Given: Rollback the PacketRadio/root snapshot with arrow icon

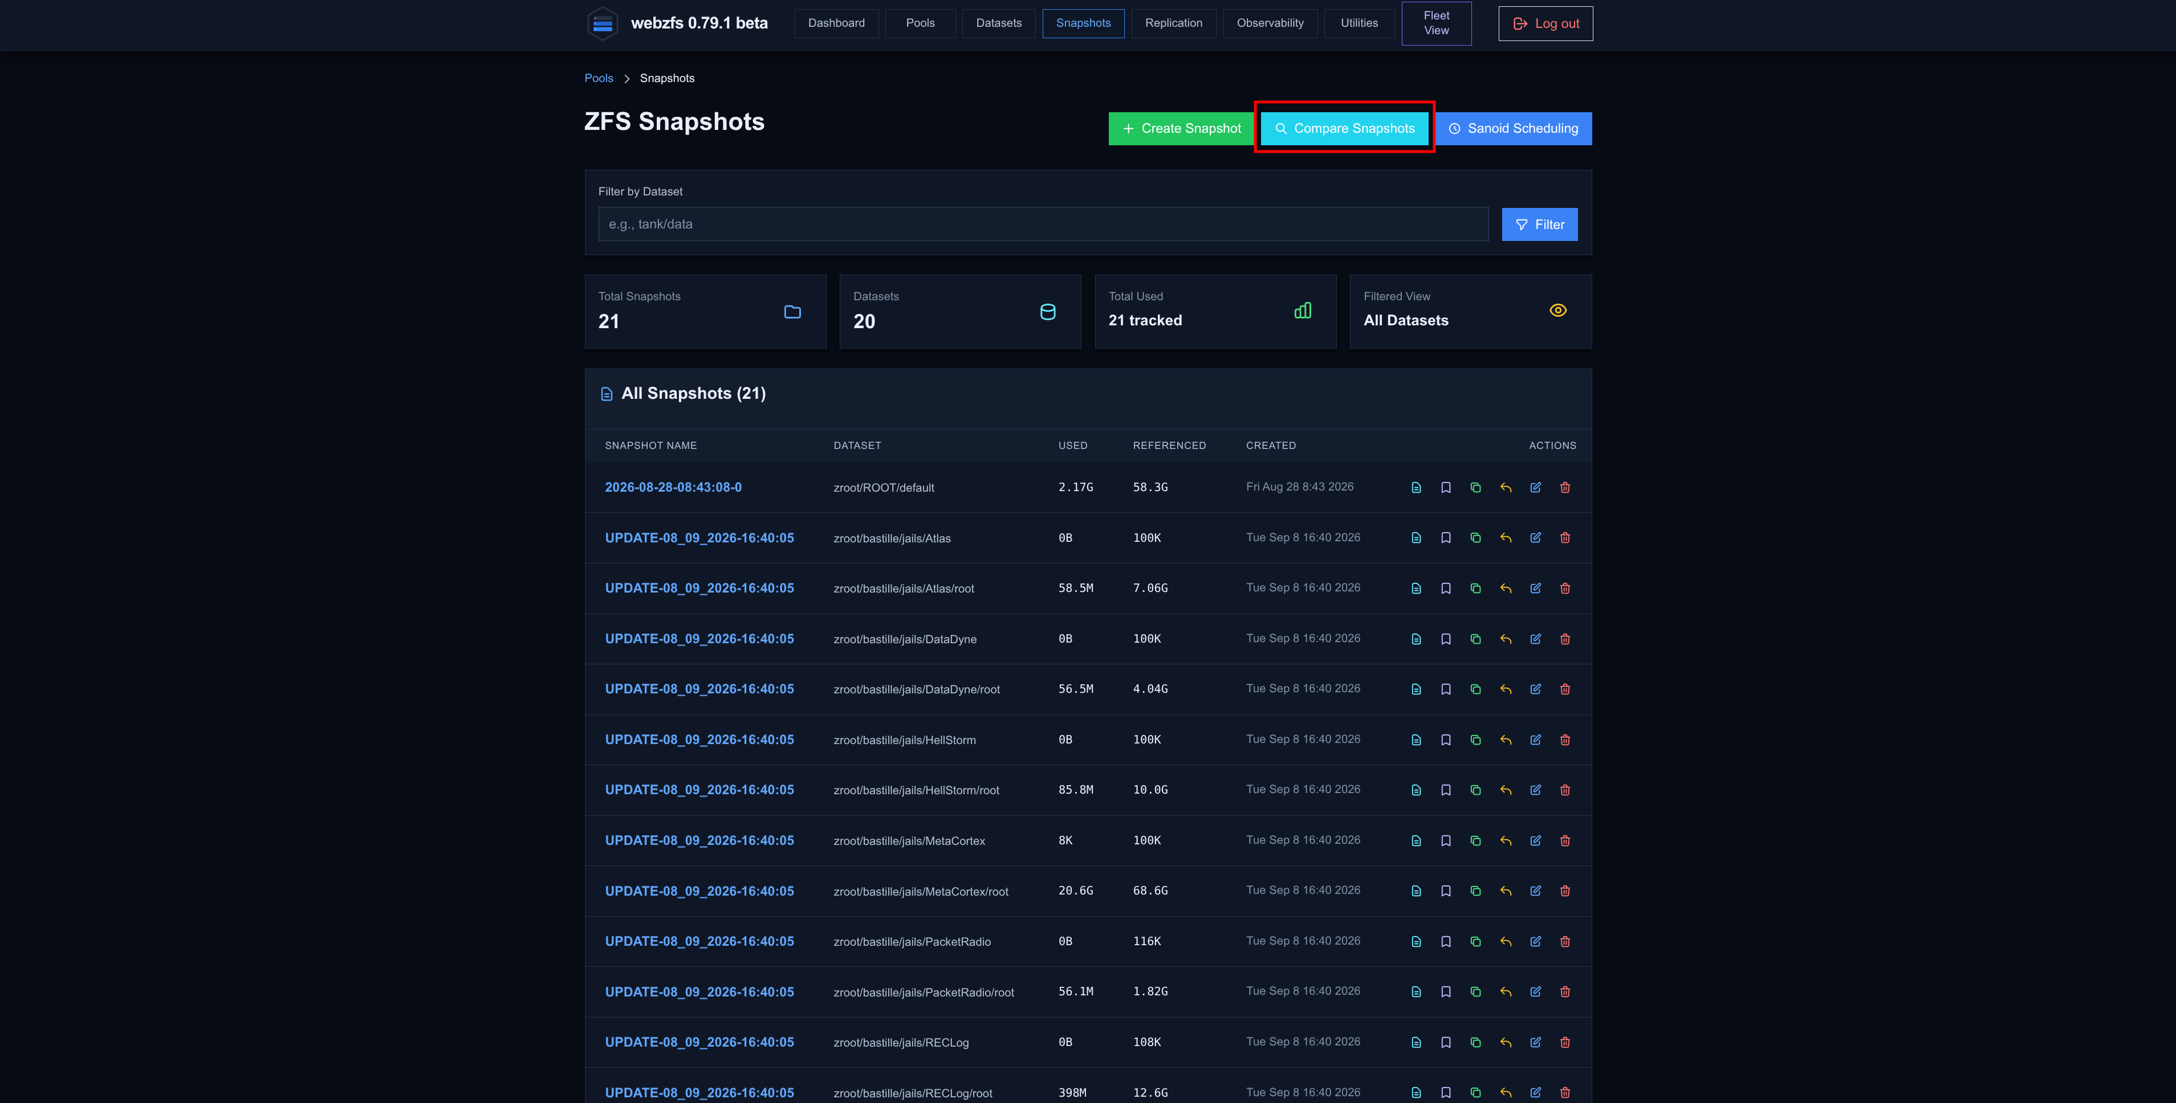Looking at the screenshot, I should (1505, 991).
